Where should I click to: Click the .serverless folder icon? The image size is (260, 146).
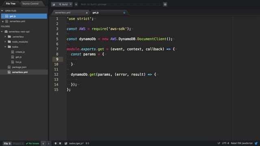(9, 37)
